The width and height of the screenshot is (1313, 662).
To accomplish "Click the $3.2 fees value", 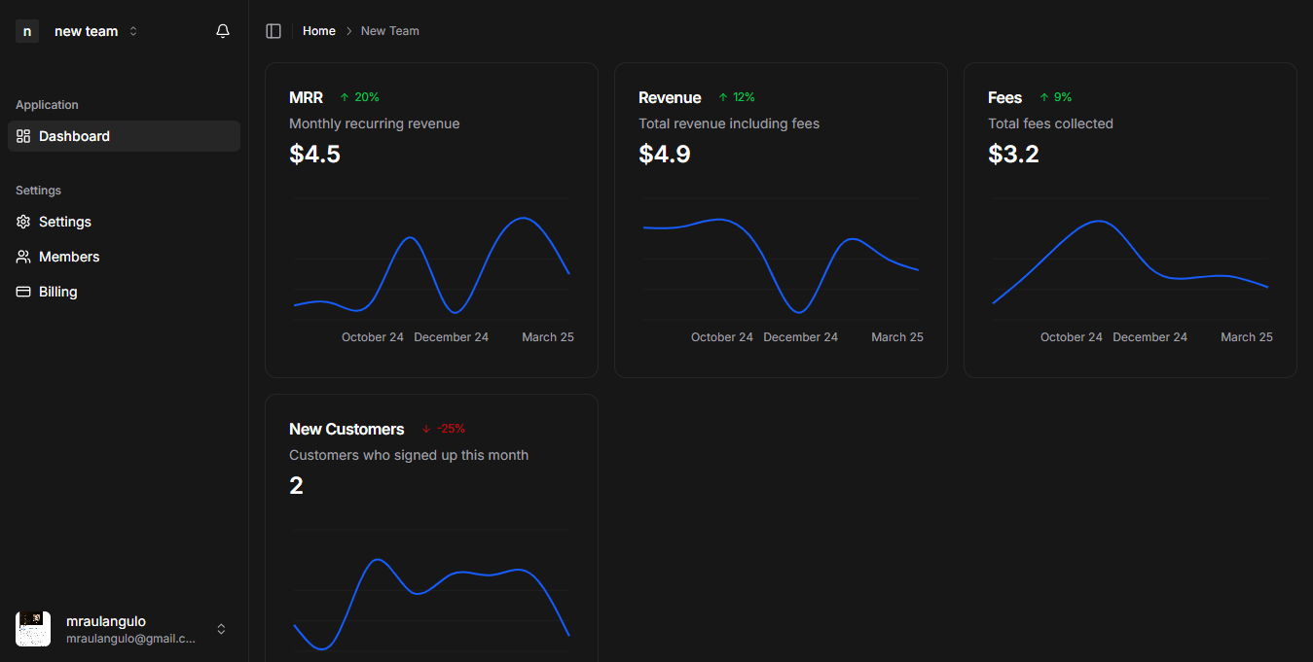I will 1013,154.
